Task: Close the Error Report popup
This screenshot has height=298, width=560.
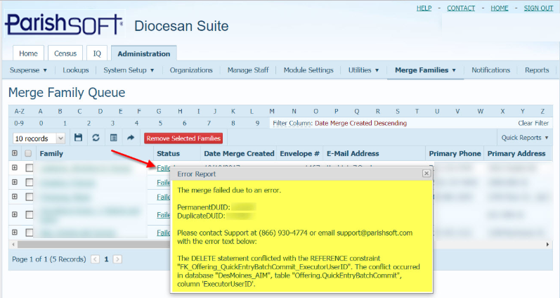Action: 426,174
